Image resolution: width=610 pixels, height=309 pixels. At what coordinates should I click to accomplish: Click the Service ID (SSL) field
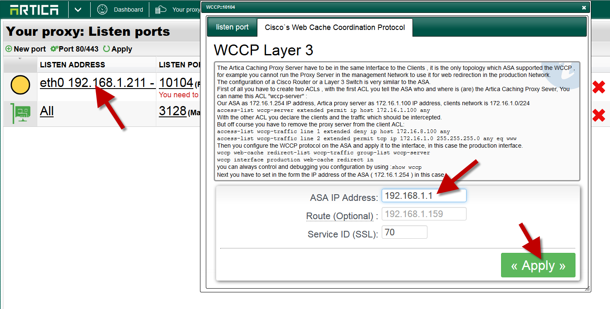tap(405, 232)
